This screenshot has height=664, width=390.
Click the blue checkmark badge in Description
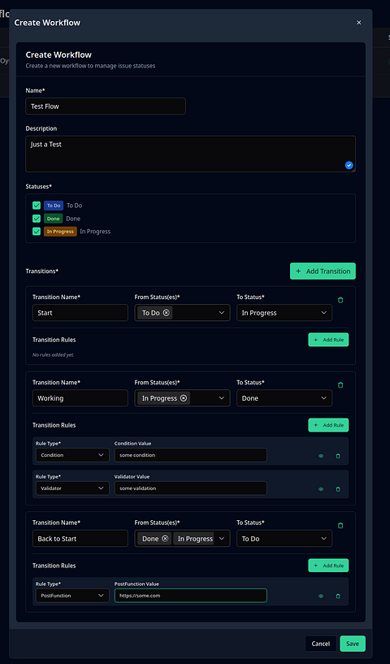click(x=349, y=166)
